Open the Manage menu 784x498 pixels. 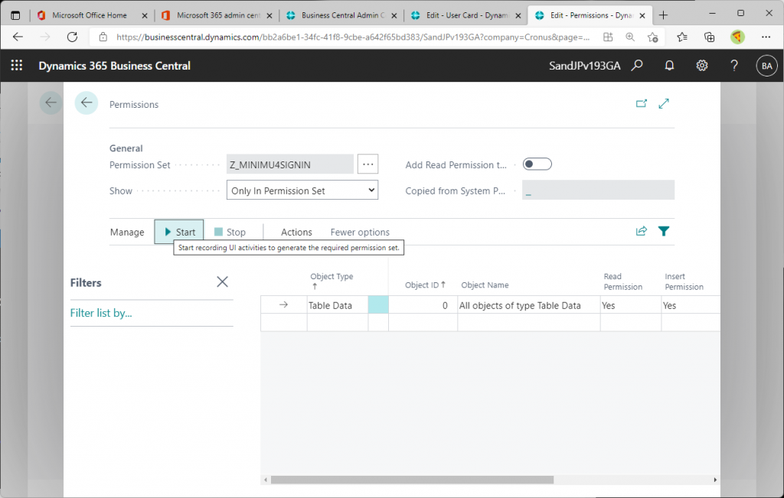[127, 232]
